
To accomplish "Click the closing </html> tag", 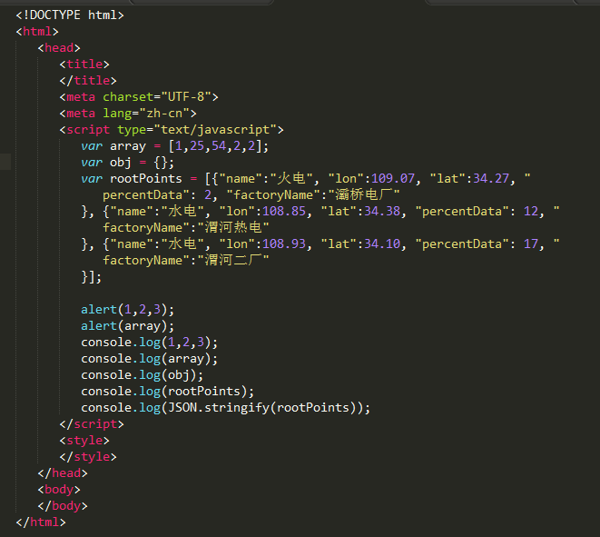I will [41, 522].
